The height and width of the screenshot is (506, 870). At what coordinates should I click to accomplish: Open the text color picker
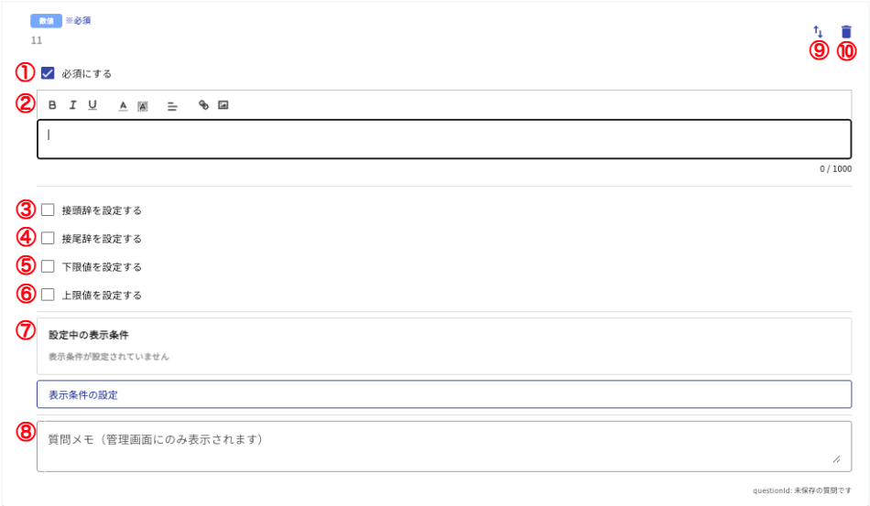pyautogui.click(x=123, y=105)
